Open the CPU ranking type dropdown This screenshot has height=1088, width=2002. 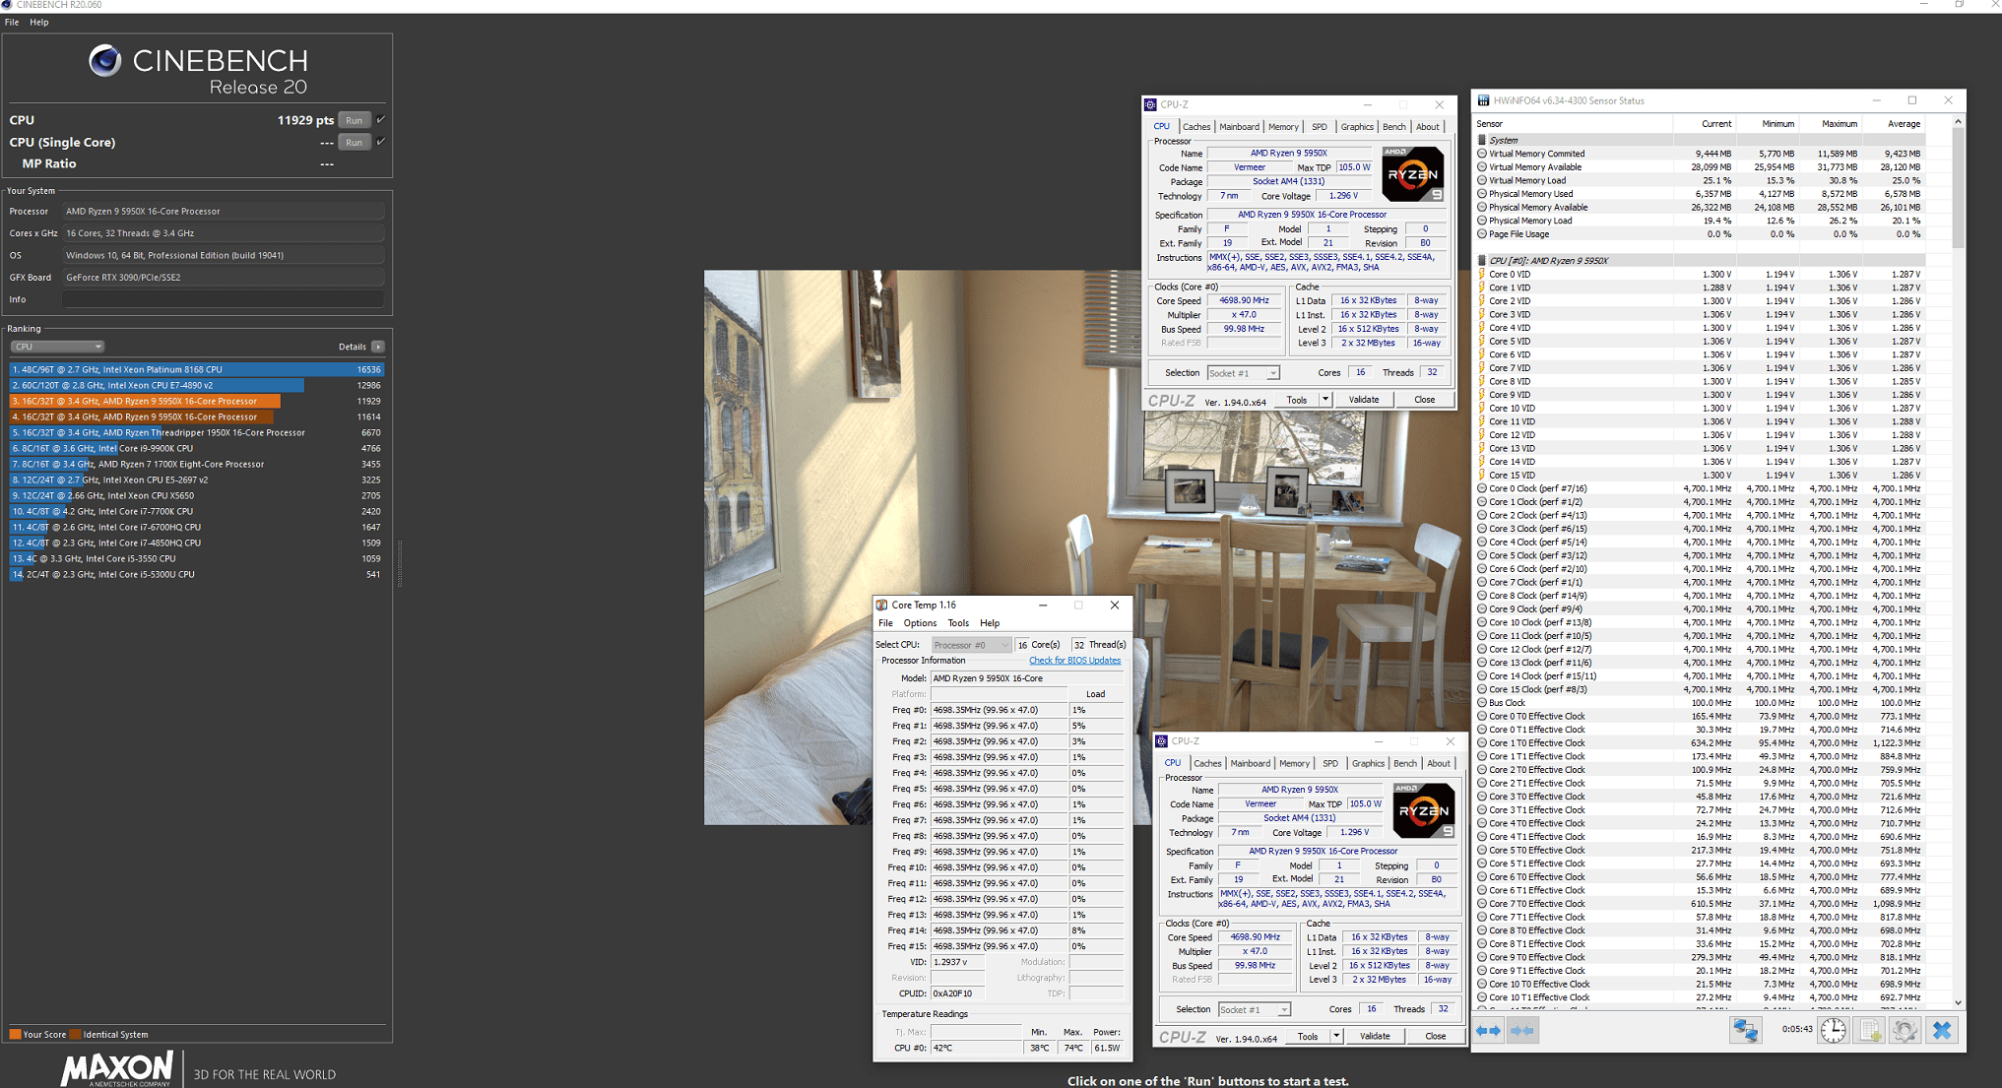tap(57, 347)
